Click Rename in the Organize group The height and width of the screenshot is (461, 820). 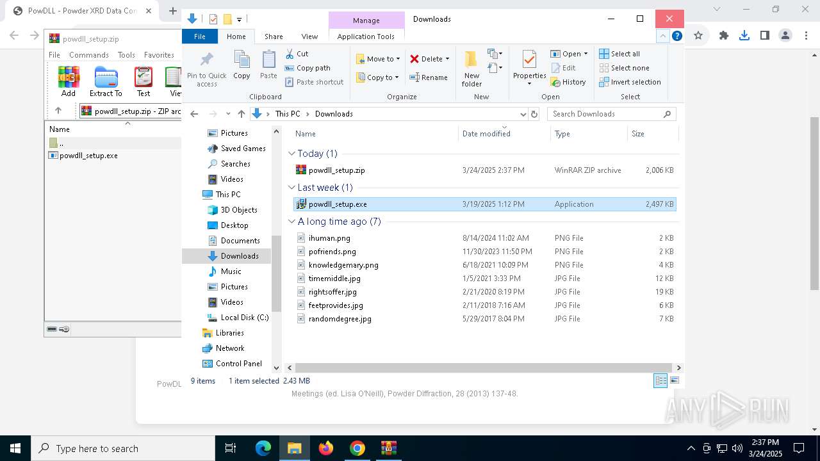tap(429, 77)
